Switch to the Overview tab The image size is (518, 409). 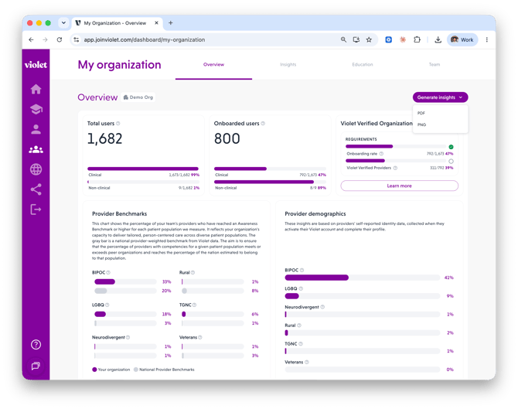(x=213, y=65)
